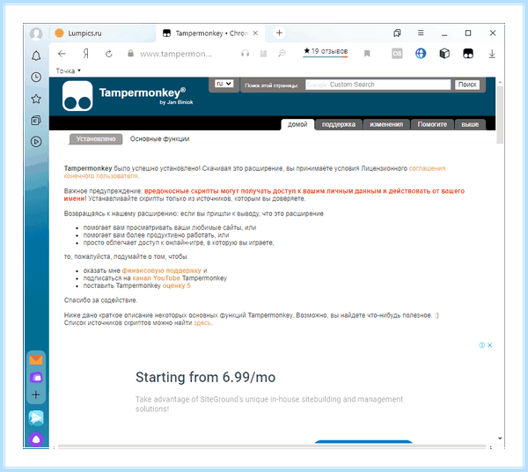Open the здесь script sources link
528x472 pixels.
pos(202,323)
